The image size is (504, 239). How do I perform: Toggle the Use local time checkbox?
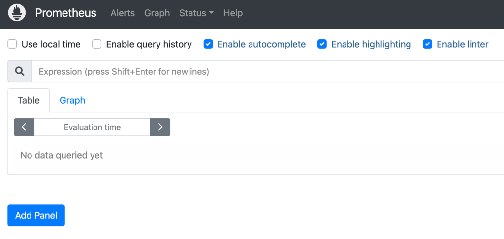click(12, 44)
